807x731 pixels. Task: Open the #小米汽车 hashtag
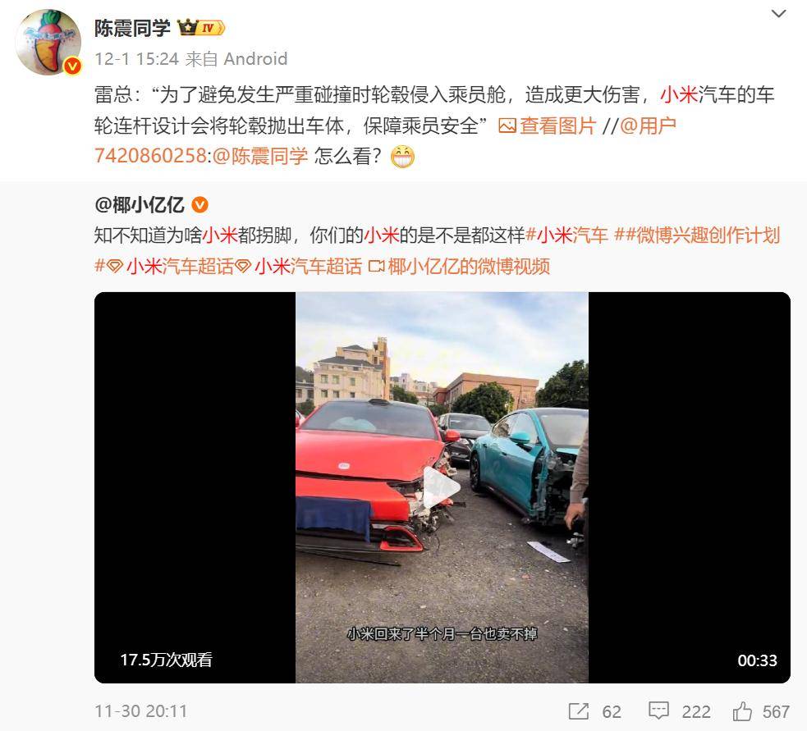[x=566, y=235]
